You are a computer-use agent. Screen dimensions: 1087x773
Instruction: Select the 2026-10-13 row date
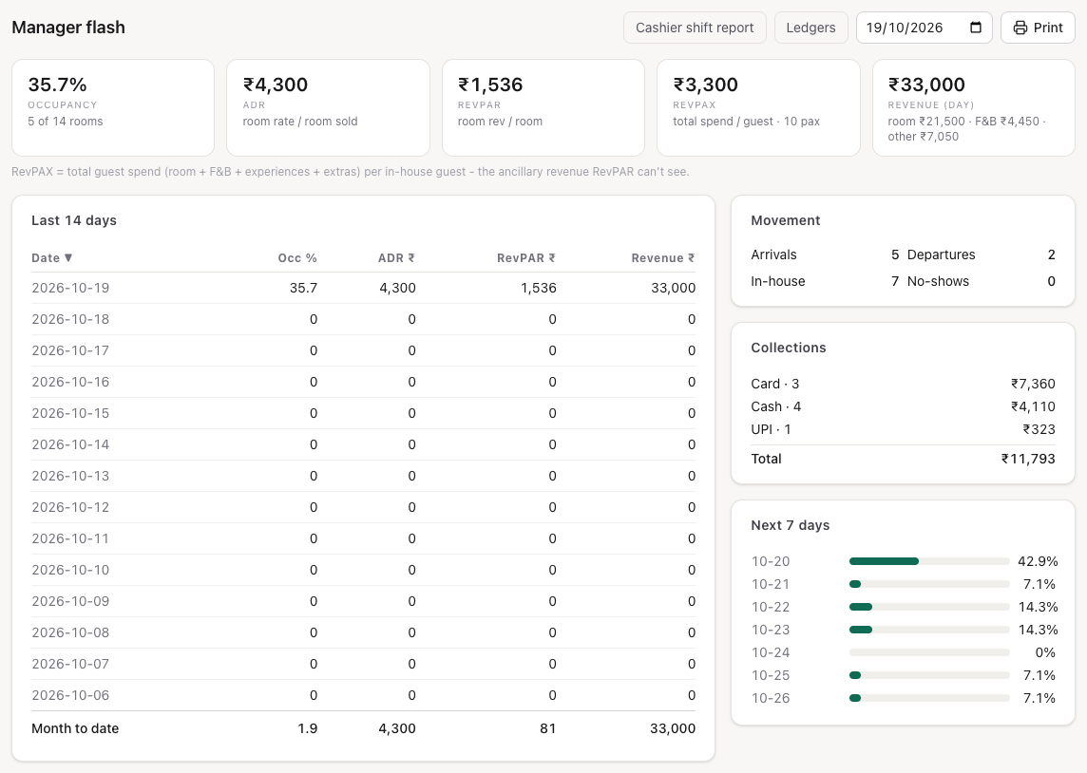point(70,476)
